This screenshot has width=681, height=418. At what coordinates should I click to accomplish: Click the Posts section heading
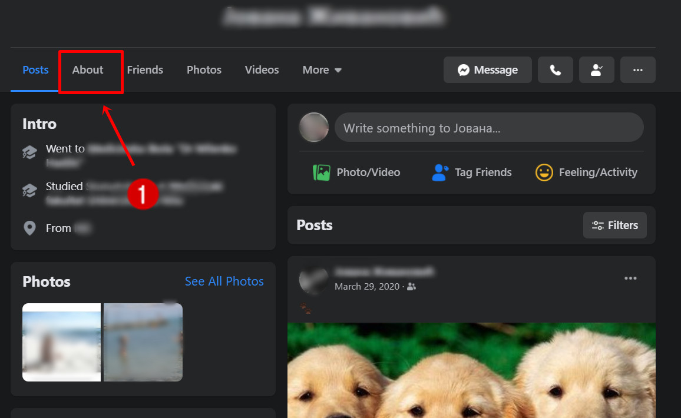click(x=315, y=225)
